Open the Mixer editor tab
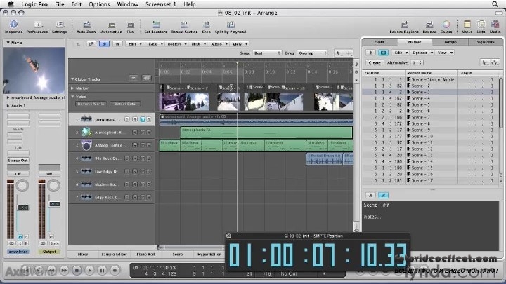Viewport: 506px width, 284px height. [83, 255]
